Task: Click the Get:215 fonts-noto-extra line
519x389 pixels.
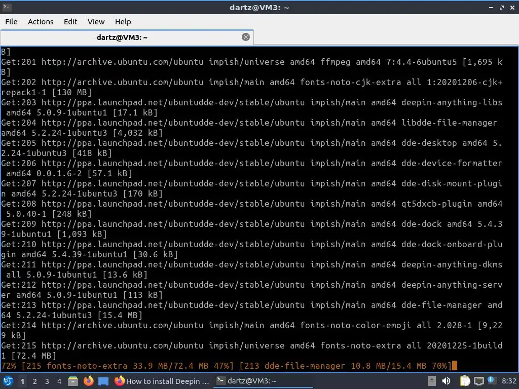Action: [x=251, y=351]
